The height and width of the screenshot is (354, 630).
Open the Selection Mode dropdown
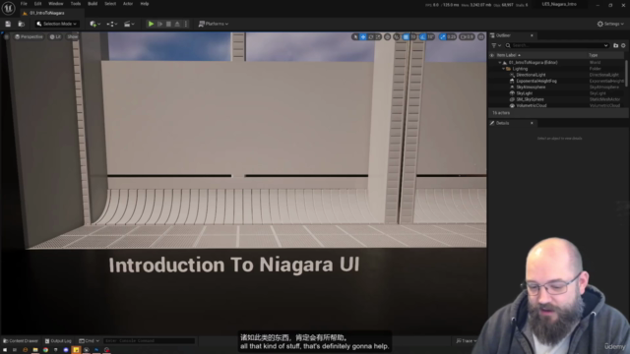tap(56, 24)
